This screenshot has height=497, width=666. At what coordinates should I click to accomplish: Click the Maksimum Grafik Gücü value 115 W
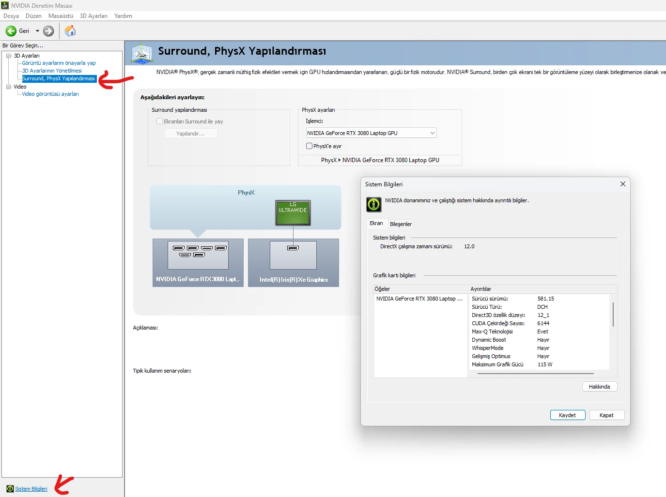[x=545, y=364]
